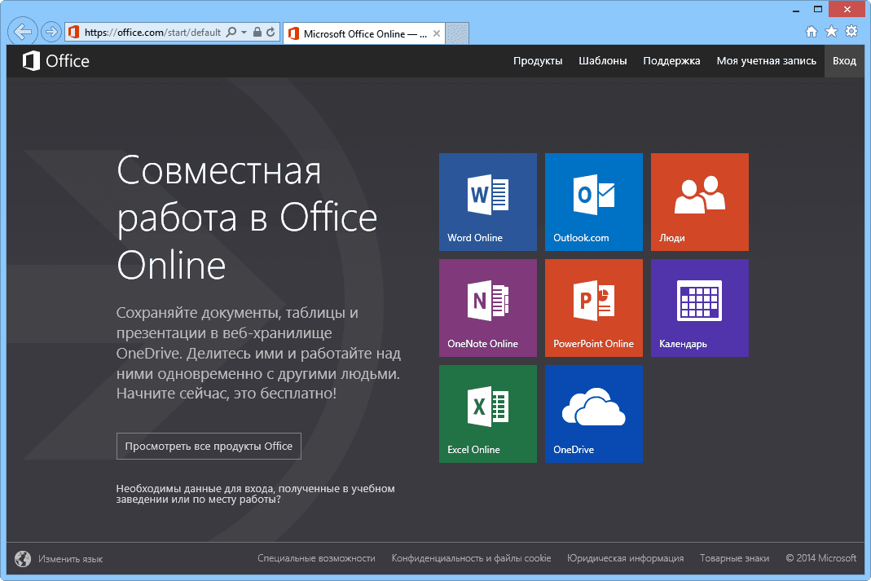Open Favorites with the star icon
Image resolution: width=871 pixels, height=581 pixels.
[832, 32]
